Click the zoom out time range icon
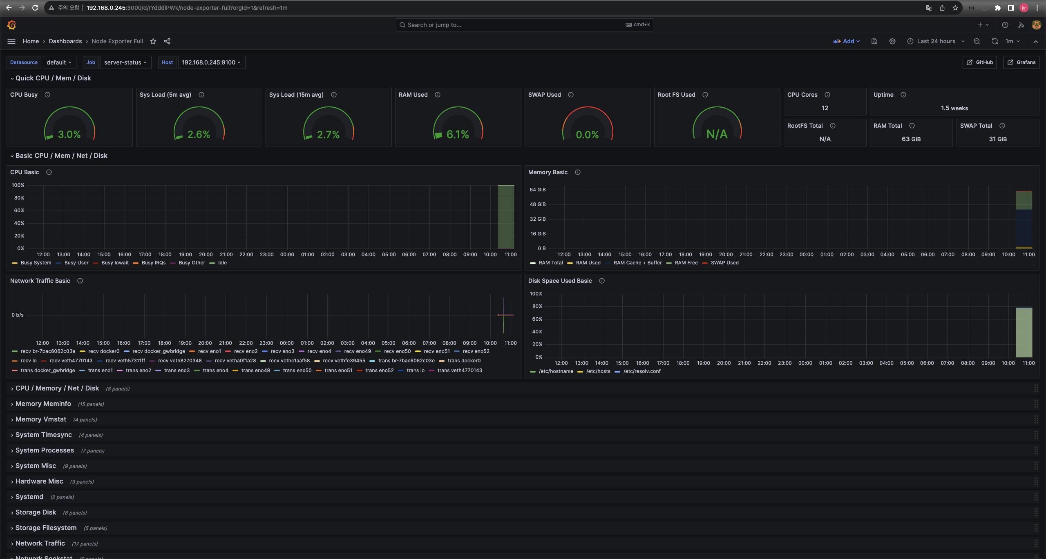The image size is (1046, 559). click(977, 41)
